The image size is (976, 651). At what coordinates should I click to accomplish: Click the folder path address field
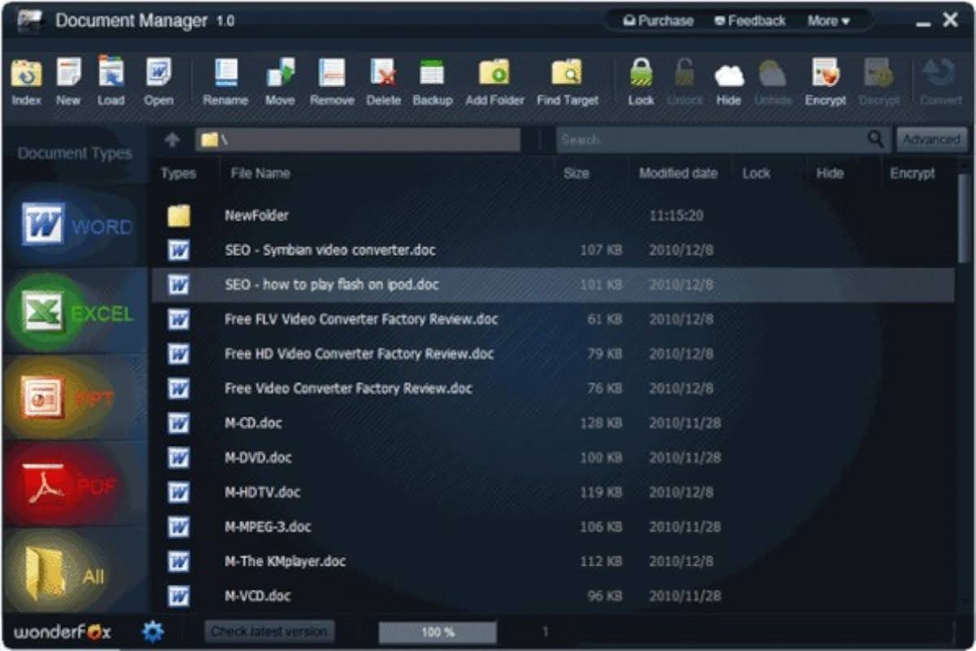pos(358,139)
